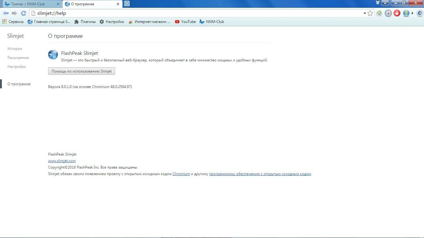Open the red hand ad blocker icon
The height and width of the screenshot is (238, 424).
tap(397, 13)
